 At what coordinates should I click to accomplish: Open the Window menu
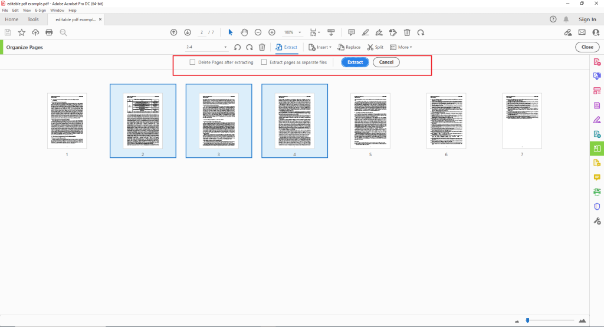[x=57, y=11]
